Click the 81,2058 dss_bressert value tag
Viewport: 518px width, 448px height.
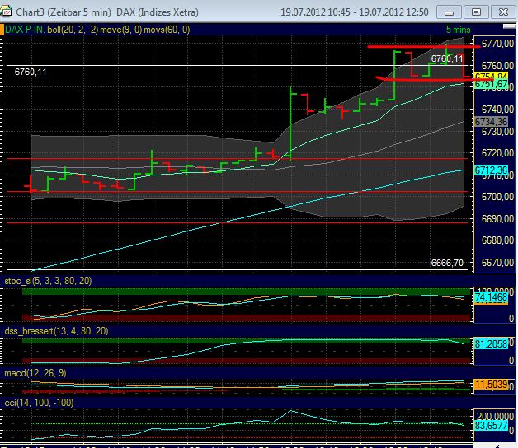click(491, 344)
